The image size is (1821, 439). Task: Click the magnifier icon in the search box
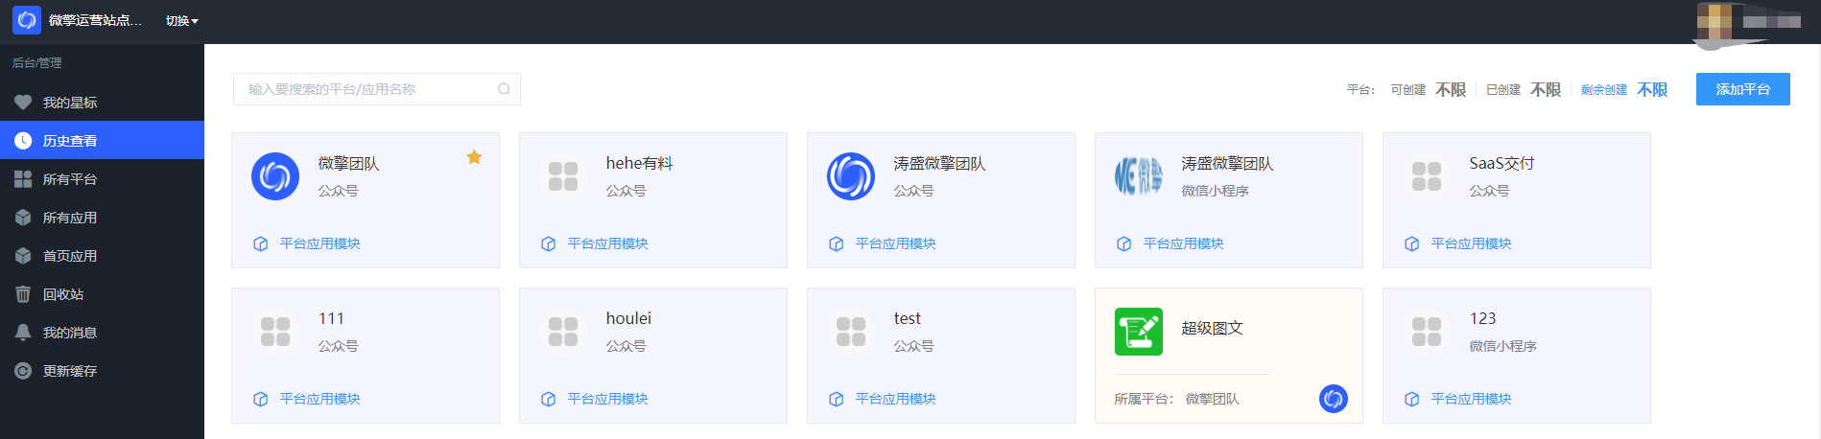504,89
